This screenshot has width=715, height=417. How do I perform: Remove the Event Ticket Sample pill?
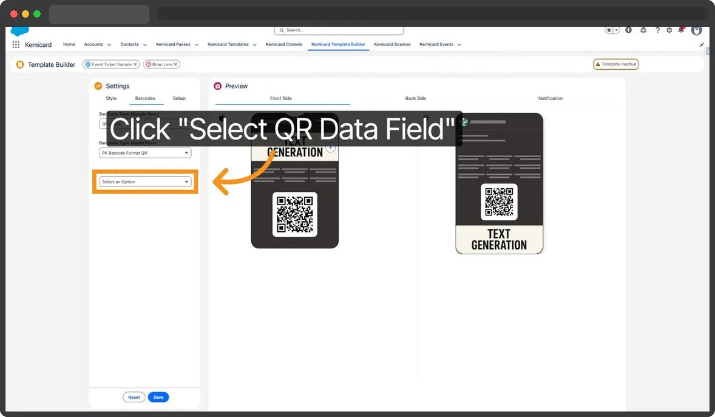[135, 64]
